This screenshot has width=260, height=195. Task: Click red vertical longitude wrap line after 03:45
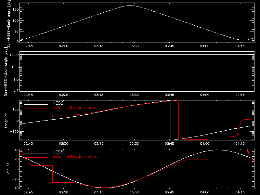[x=178, y=120]
